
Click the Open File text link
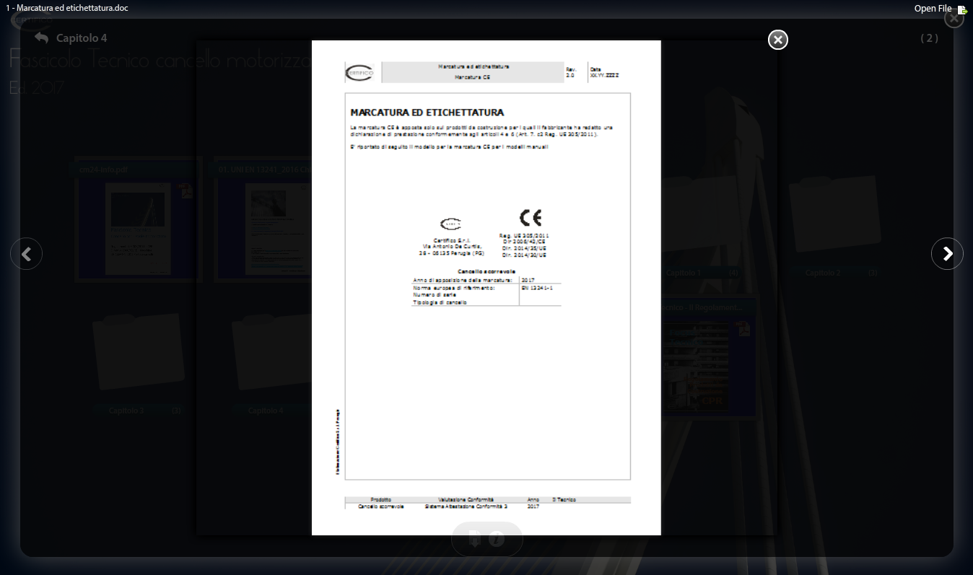click(933, 9)
